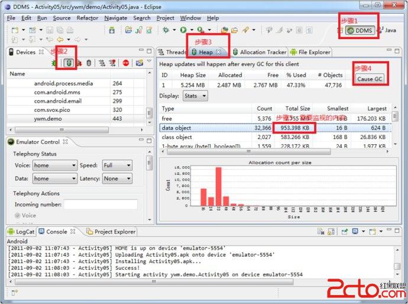The image size is (408, 304).
Task: Click the Update Heap icon in Devices
Action: (70, 63)
